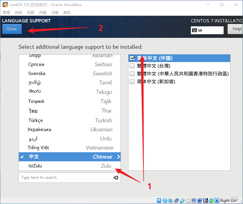Select Српски Serbian in language list
243x204 pixels.
click(70, 64)
